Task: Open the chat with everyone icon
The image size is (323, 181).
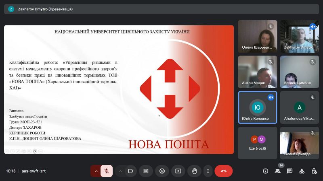Action: (290, 171)
